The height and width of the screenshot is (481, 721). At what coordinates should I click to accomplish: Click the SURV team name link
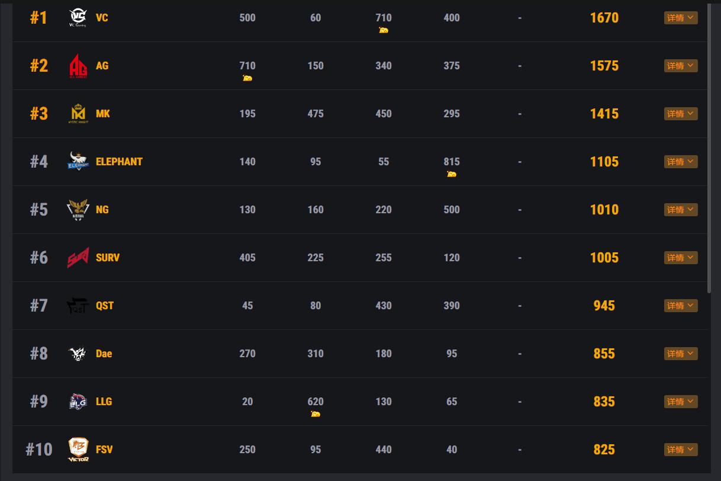(108, 258)
